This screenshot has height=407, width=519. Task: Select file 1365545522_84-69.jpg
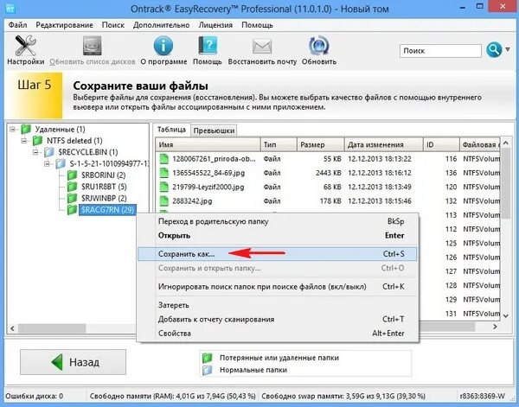(x=208, y=173)
